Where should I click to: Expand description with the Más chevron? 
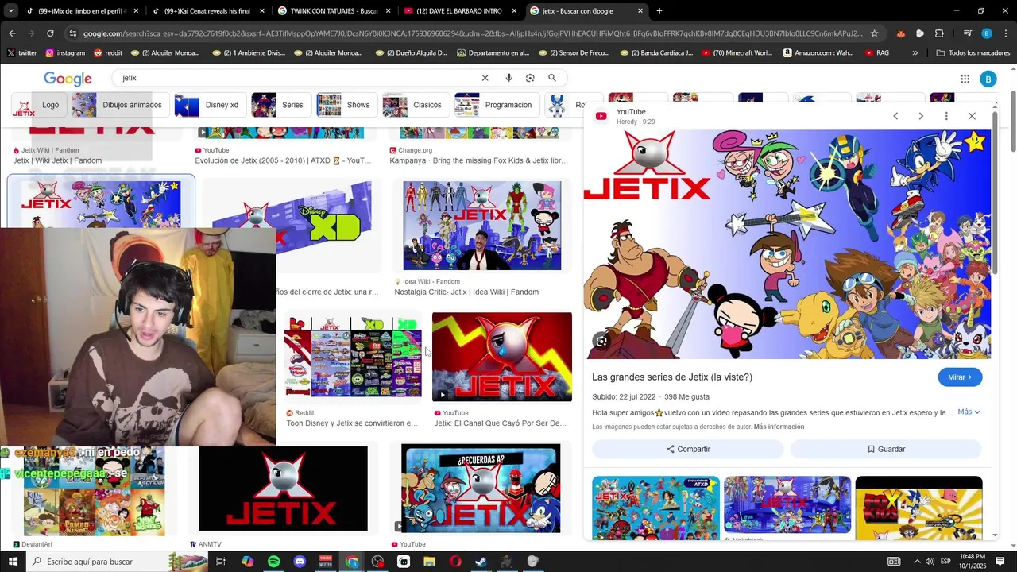(x=969, y=412)
